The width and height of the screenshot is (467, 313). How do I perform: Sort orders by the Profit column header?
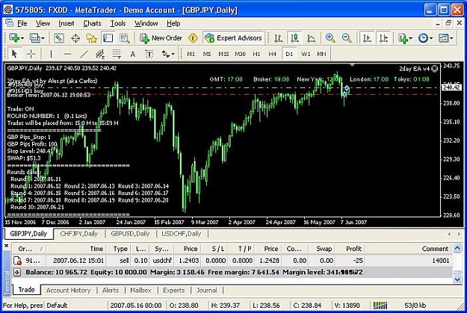point(350,249)
